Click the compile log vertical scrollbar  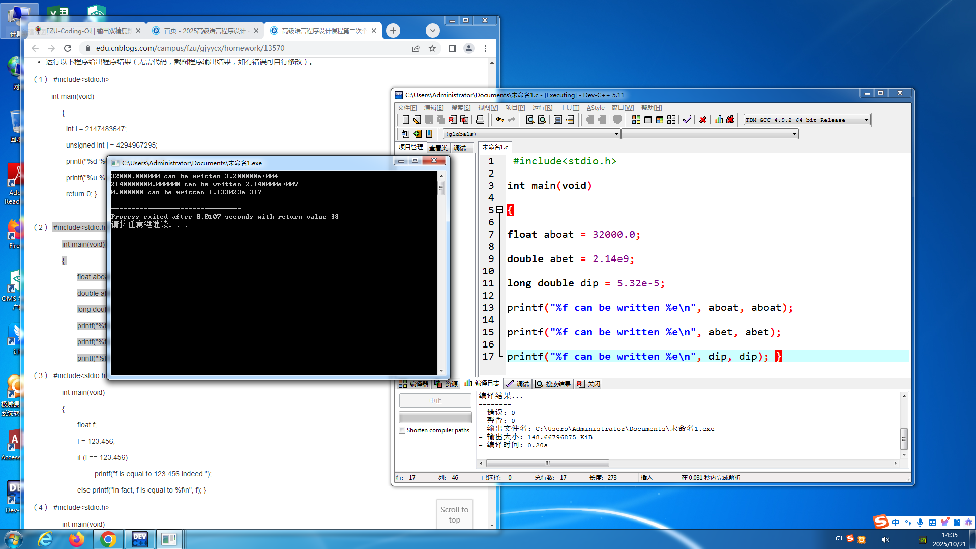point(904,439)
